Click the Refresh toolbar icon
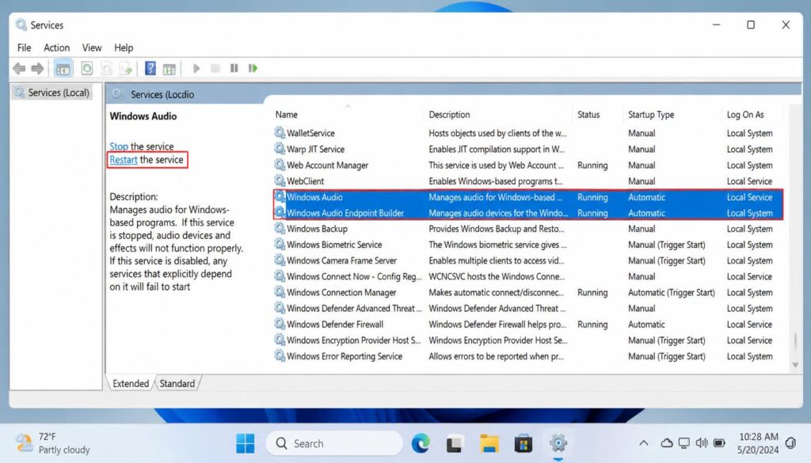Image resolution: width=811 pixels, height=463 pixels. [87, 68]
